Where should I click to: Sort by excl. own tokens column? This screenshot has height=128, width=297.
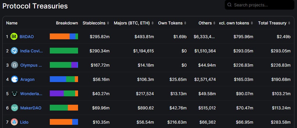(236, 23)
